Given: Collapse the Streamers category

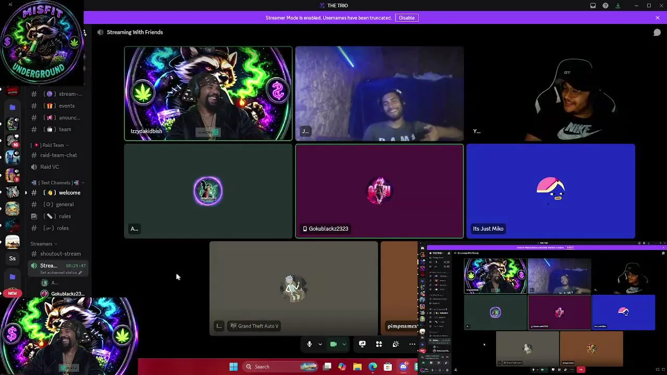Looking at the screenshot, I should (x=44, y=244).
